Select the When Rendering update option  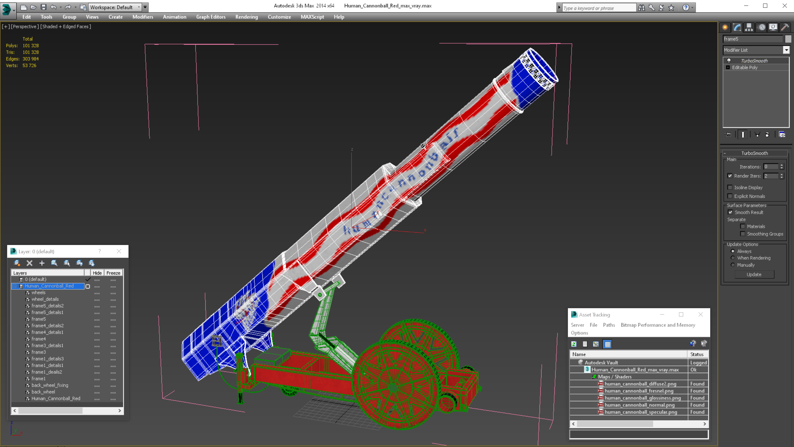coord(733,258)
